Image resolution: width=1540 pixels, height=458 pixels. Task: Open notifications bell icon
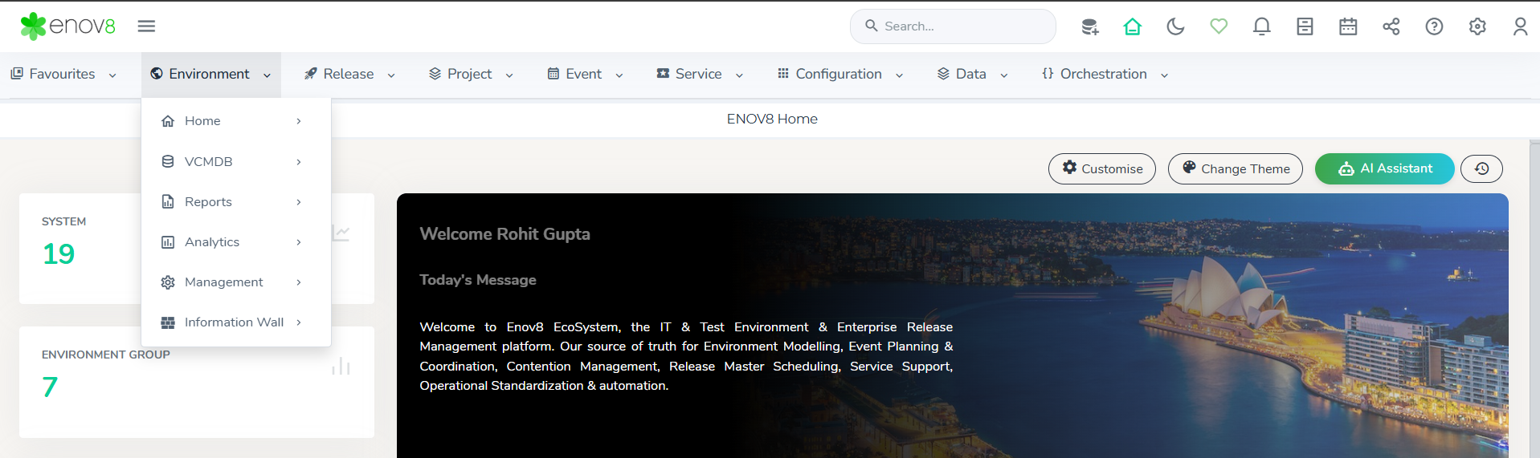[x=1261, y=26]
